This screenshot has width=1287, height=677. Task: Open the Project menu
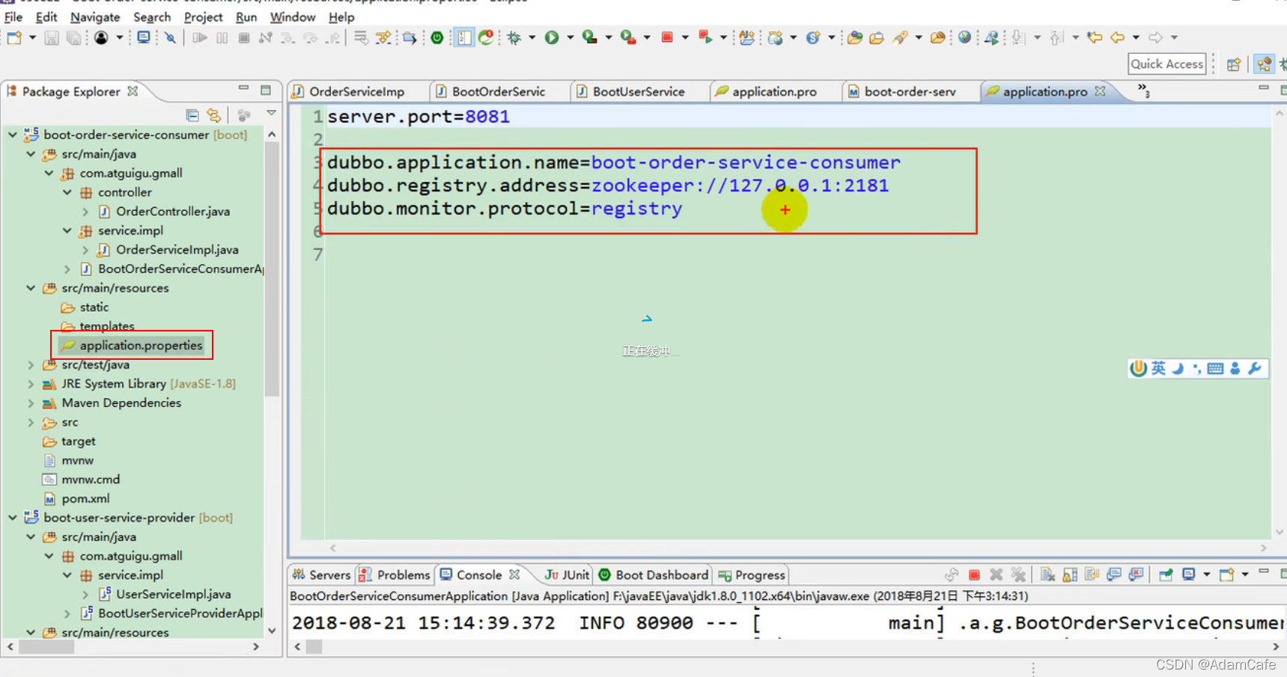(x=203, y=16)
